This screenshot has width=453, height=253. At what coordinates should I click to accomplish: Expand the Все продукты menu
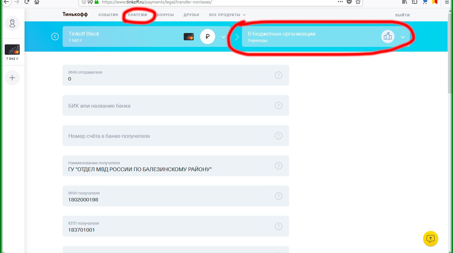[227, 15]
